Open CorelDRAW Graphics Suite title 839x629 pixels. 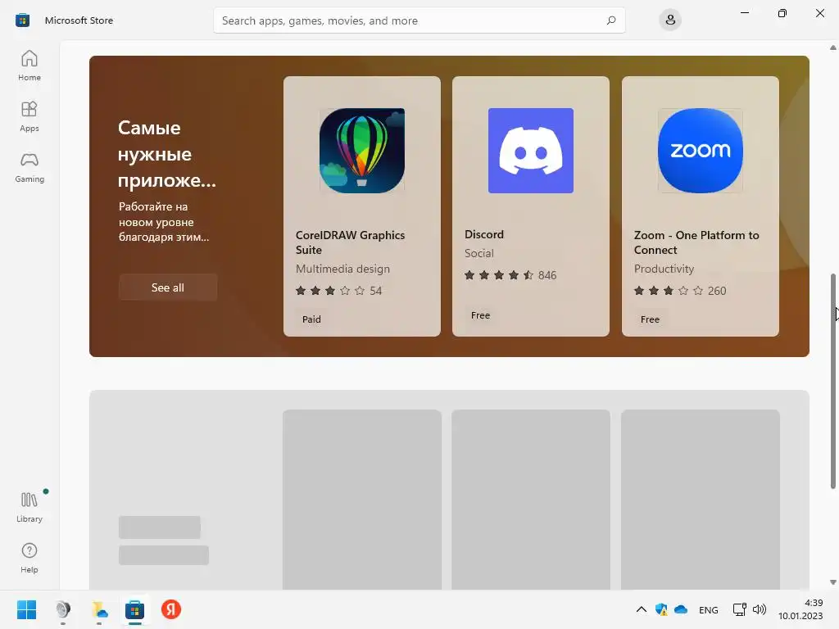click(350, 242)
